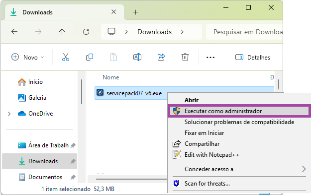311x195 pixels.
Task: Click the Cut scissors icon
Action: (x=66, y=57)
